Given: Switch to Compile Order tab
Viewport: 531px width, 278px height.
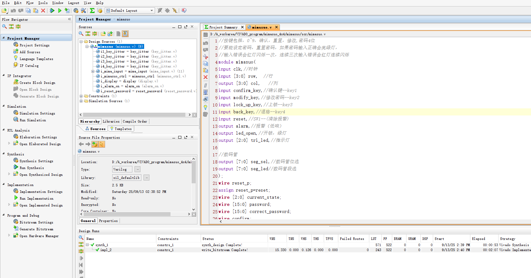Looking at the screenshot, I should click(135, 121).
